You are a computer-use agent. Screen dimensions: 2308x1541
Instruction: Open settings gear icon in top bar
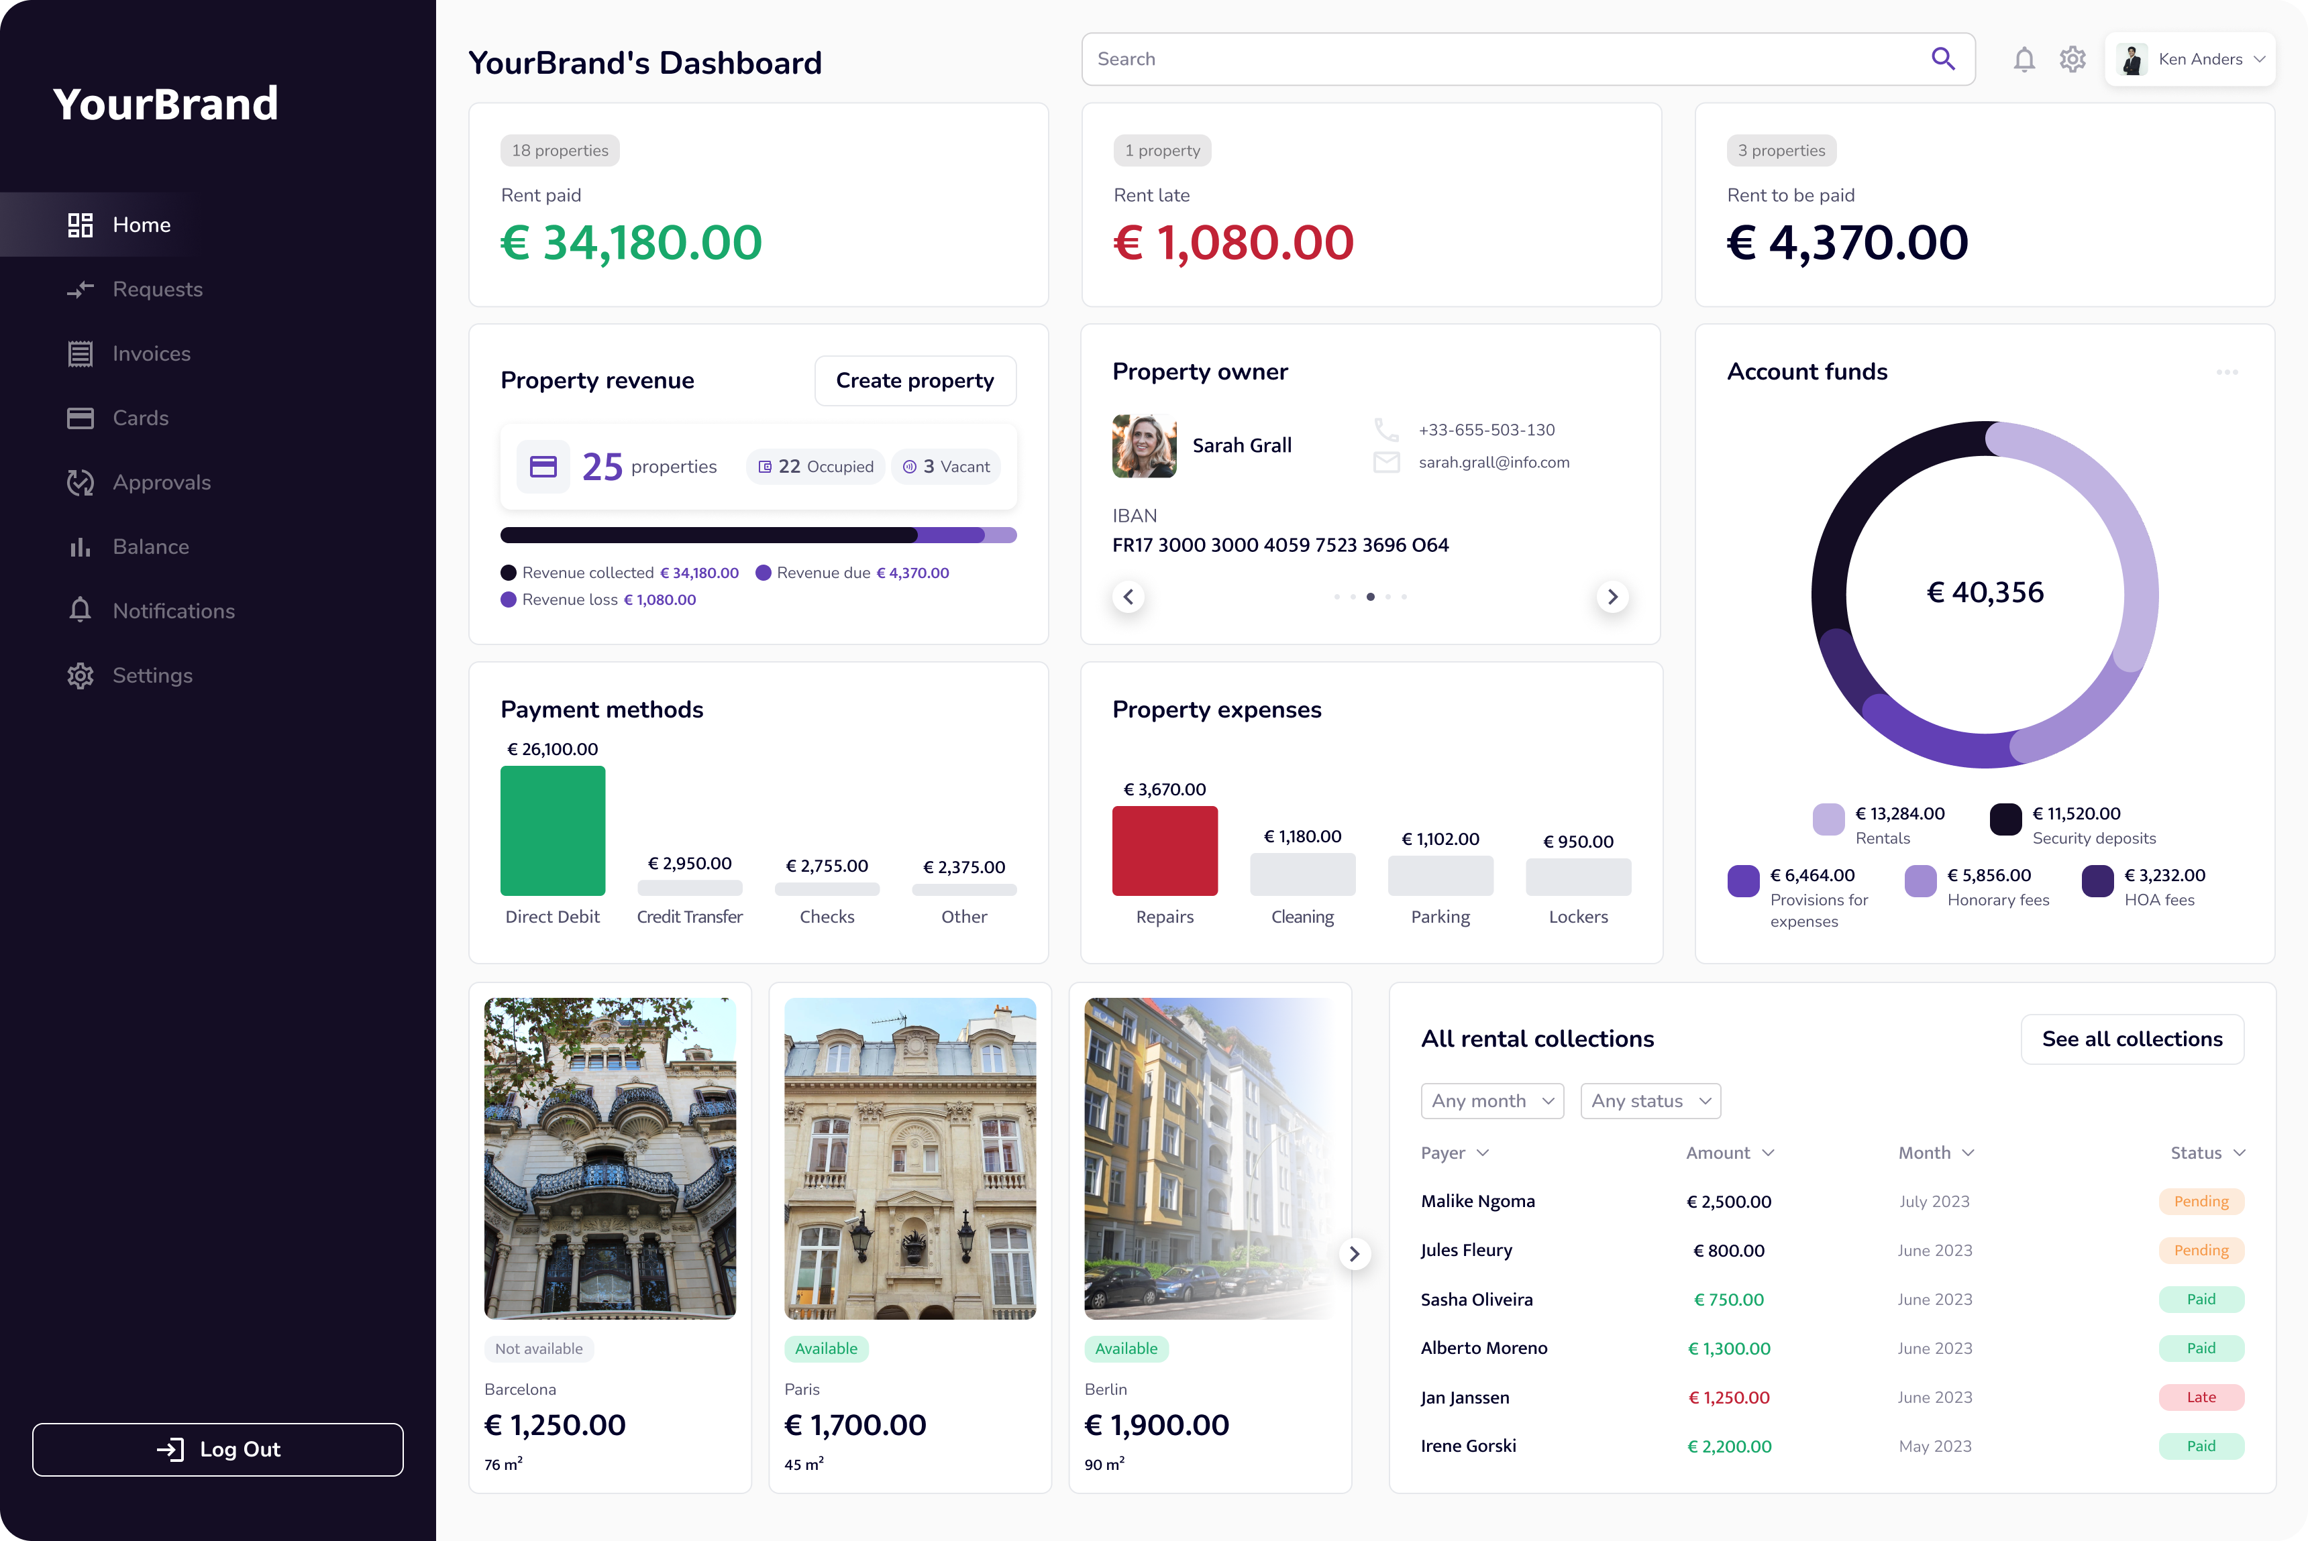click(x=2073, y=60)
